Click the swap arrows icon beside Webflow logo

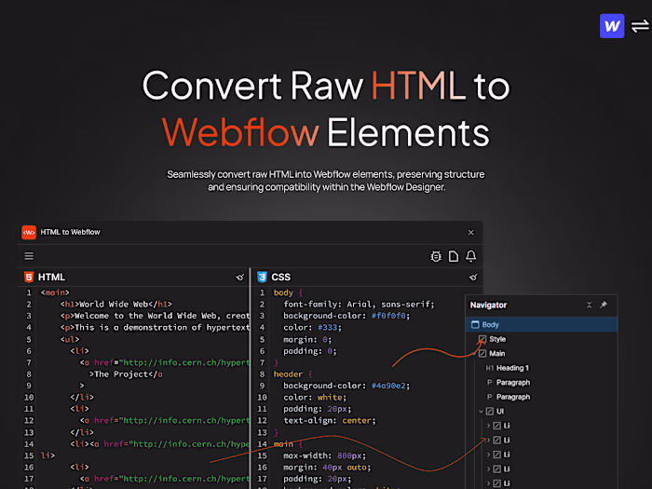(640, 26)
